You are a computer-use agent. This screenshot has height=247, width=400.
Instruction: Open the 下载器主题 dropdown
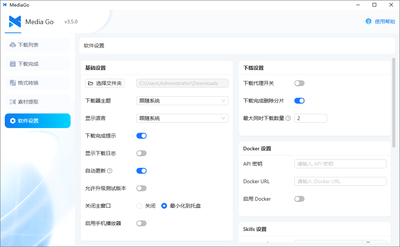pos(182,101)
